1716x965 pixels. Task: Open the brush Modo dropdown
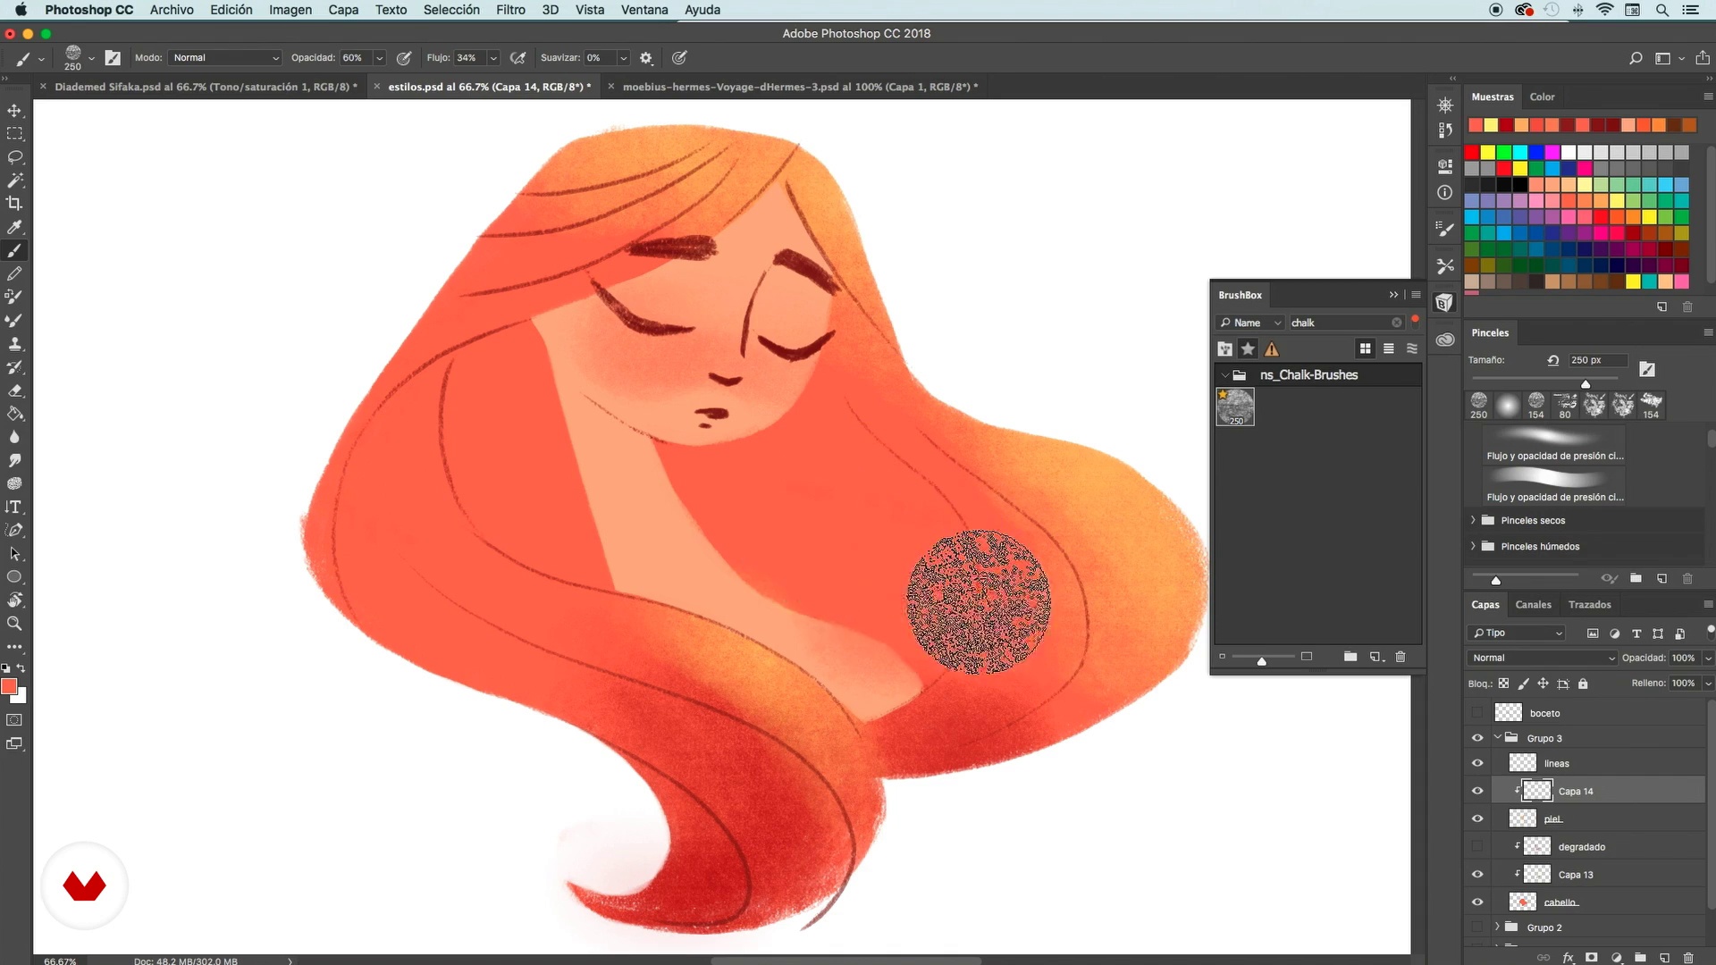[x=225, y=58]
